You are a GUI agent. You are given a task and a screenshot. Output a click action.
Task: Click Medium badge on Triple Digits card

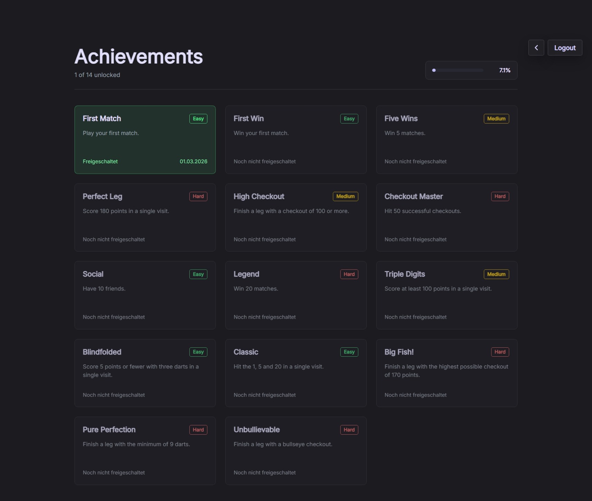[x=496, y=274]
